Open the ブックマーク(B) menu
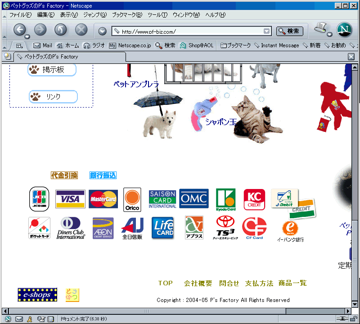 point(127,15)
